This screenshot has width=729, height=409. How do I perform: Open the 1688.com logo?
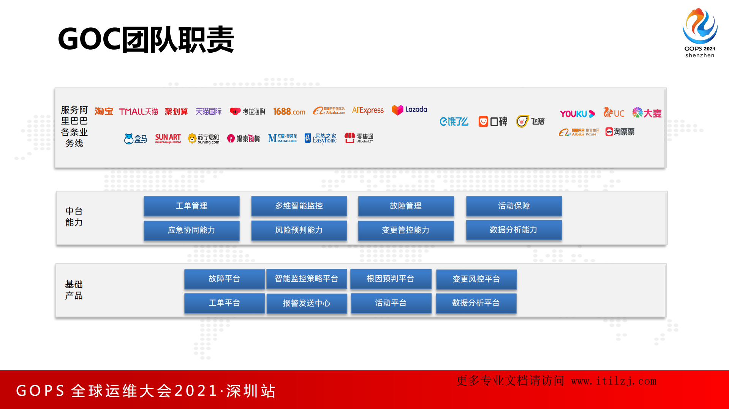(x=289, y=111)
